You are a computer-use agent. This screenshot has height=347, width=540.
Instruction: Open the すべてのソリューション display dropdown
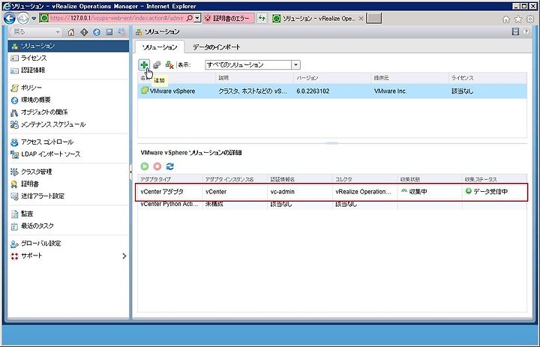295,64
